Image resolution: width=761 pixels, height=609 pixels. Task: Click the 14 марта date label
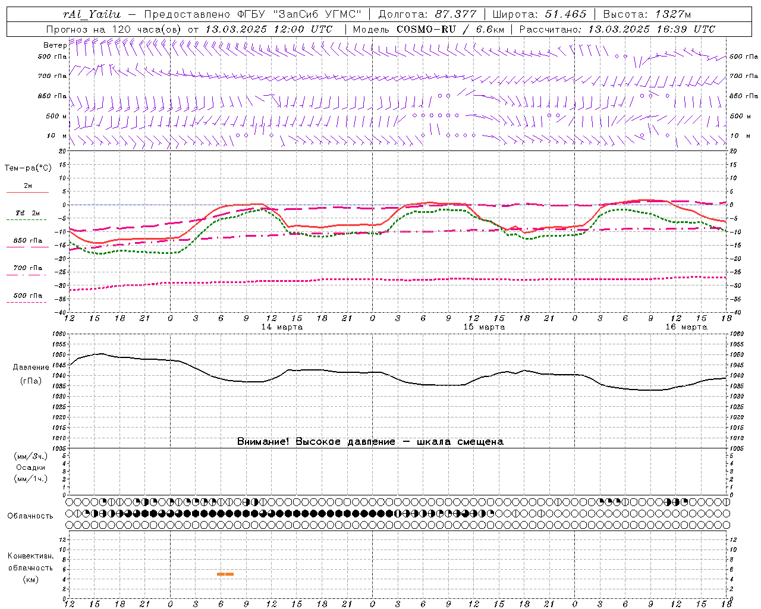(x=282, y=327)
